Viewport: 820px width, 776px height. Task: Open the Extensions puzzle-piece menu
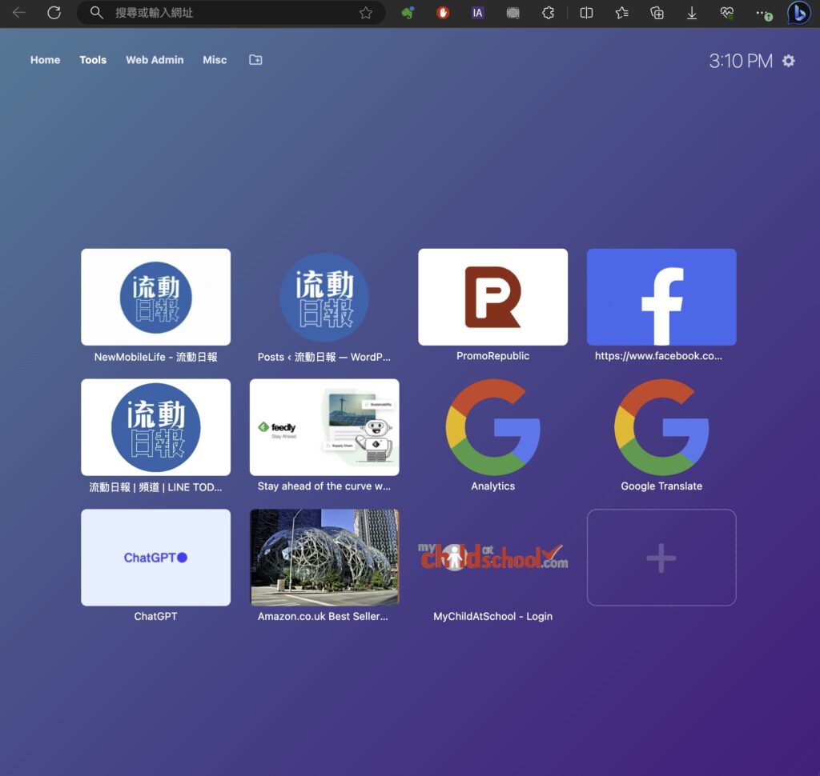[x=548, y=13]
